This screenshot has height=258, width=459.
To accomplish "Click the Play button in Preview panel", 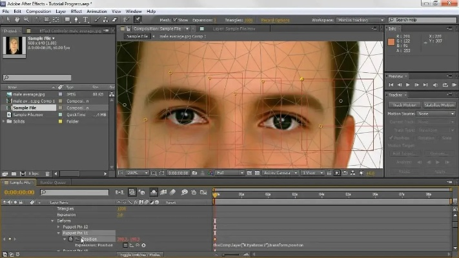I will (407, 84).
